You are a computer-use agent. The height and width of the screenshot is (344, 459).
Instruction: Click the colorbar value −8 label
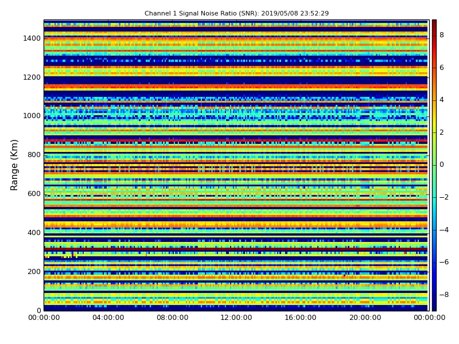click(x=444, y=295)
